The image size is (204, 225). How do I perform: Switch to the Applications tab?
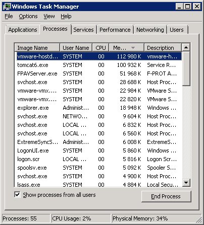[x=23, y=30]
